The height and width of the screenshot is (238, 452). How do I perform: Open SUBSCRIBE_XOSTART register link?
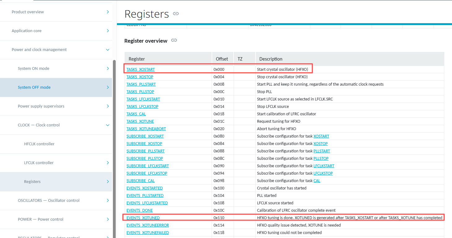pyautogui.click(x=145, y=136)
